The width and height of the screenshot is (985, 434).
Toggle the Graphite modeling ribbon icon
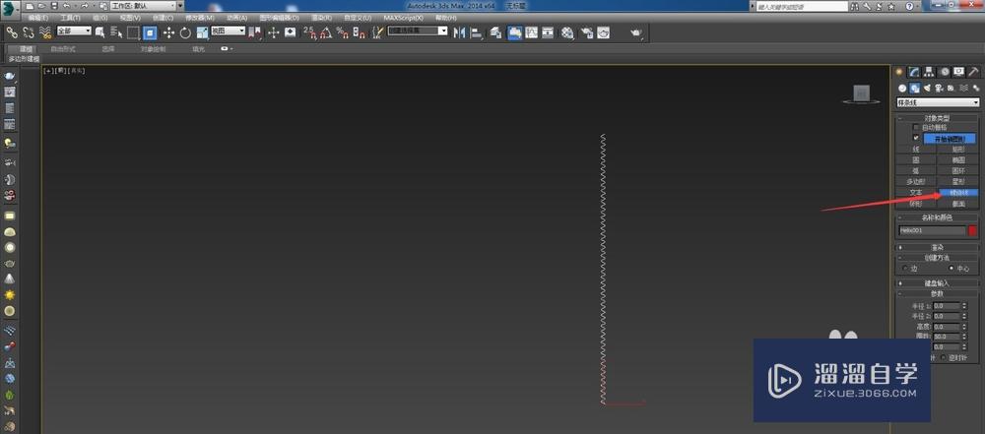(x=514, y=32)
